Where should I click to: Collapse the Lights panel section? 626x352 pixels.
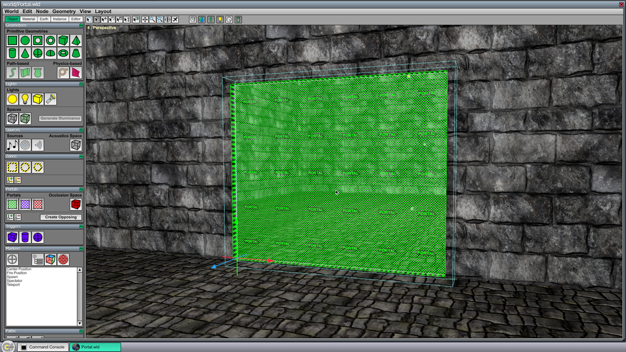[x=81, y=84]
